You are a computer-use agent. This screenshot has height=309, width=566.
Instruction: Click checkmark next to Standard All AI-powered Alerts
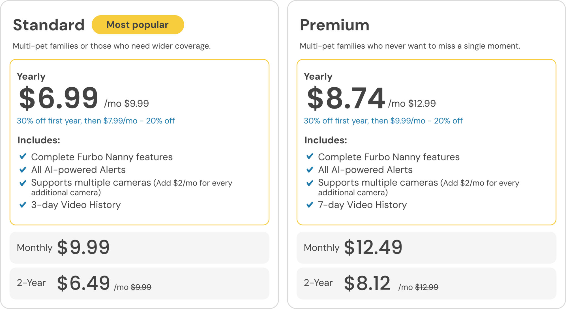coord(23,169)
